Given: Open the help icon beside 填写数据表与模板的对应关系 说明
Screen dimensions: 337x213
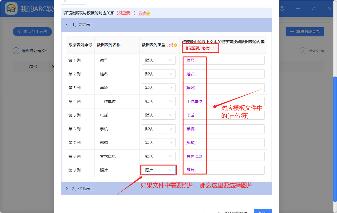Looking at the screenshot, I should pyautogui.click(x=148, y=13).
